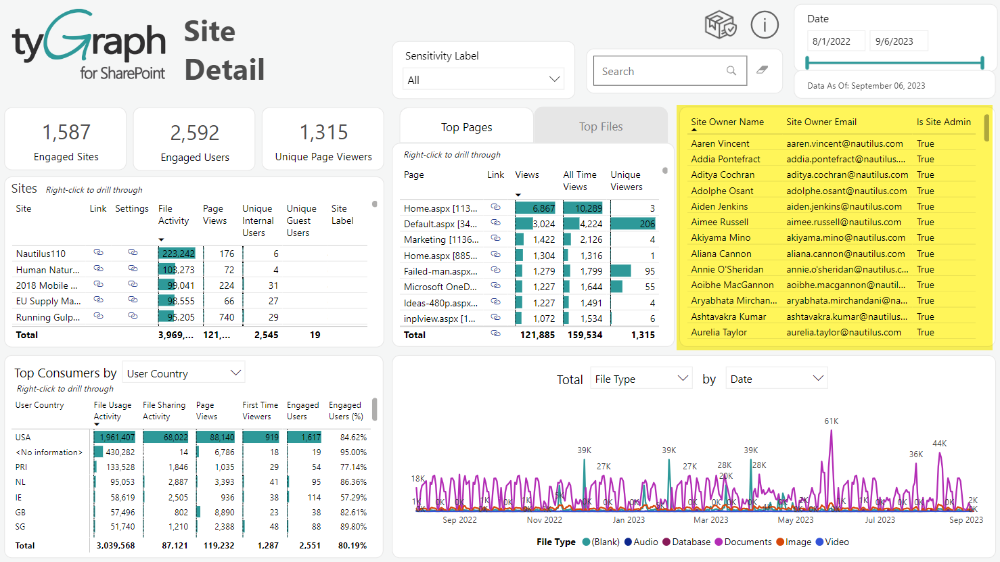Click the Documents legend swatch
The width and height of the screenshot is (1000, 562).
tap(719, 542)
